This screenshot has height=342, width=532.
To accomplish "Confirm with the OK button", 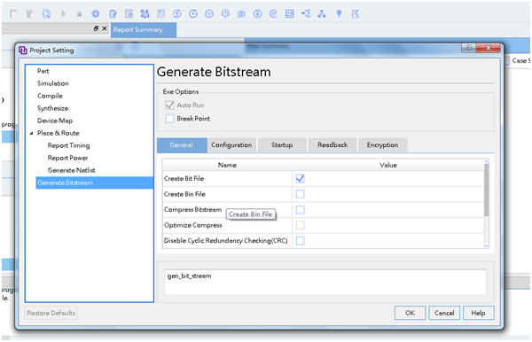I will [410, 313].
